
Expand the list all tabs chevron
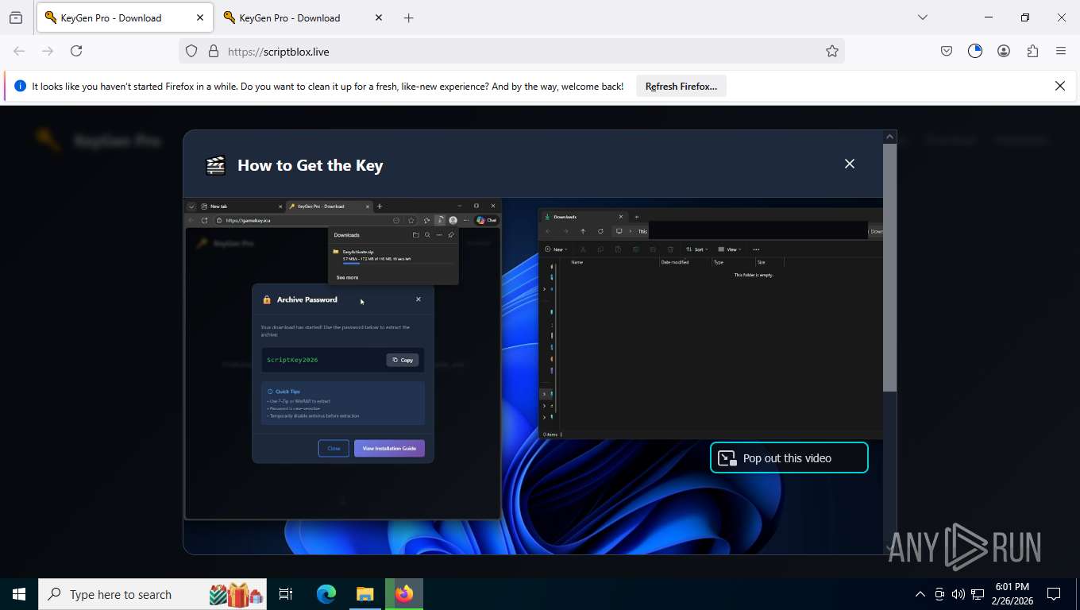pyautogui.click(x=922, y=17)
